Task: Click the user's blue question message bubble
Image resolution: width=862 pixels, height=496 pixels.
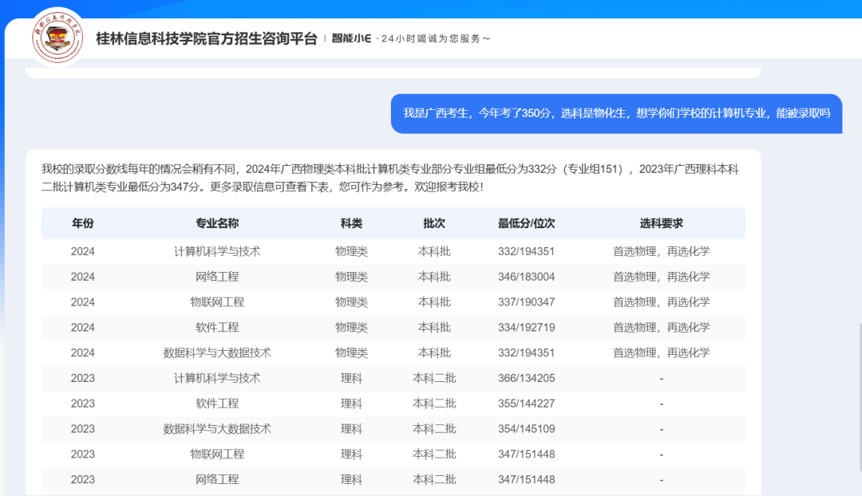Action: 616,113
